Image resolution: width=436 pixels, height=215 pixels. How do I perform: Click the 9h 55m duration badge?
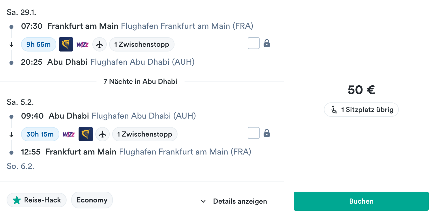point(39,45)
